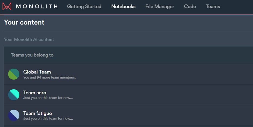The width and height of the screenshot is (253, 127).
Task: Click the blue Team fatigue avatar
Action: tap(14, 115)
